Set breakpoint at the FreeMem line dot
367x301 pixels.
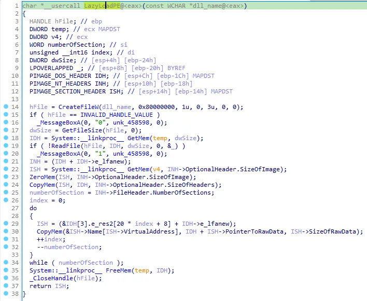point(6,270)
